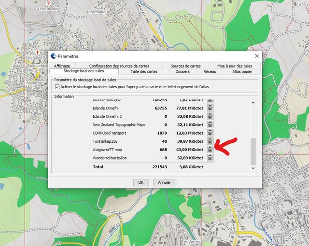
Task: Open the Affichage tab
Action: [62, 66]
